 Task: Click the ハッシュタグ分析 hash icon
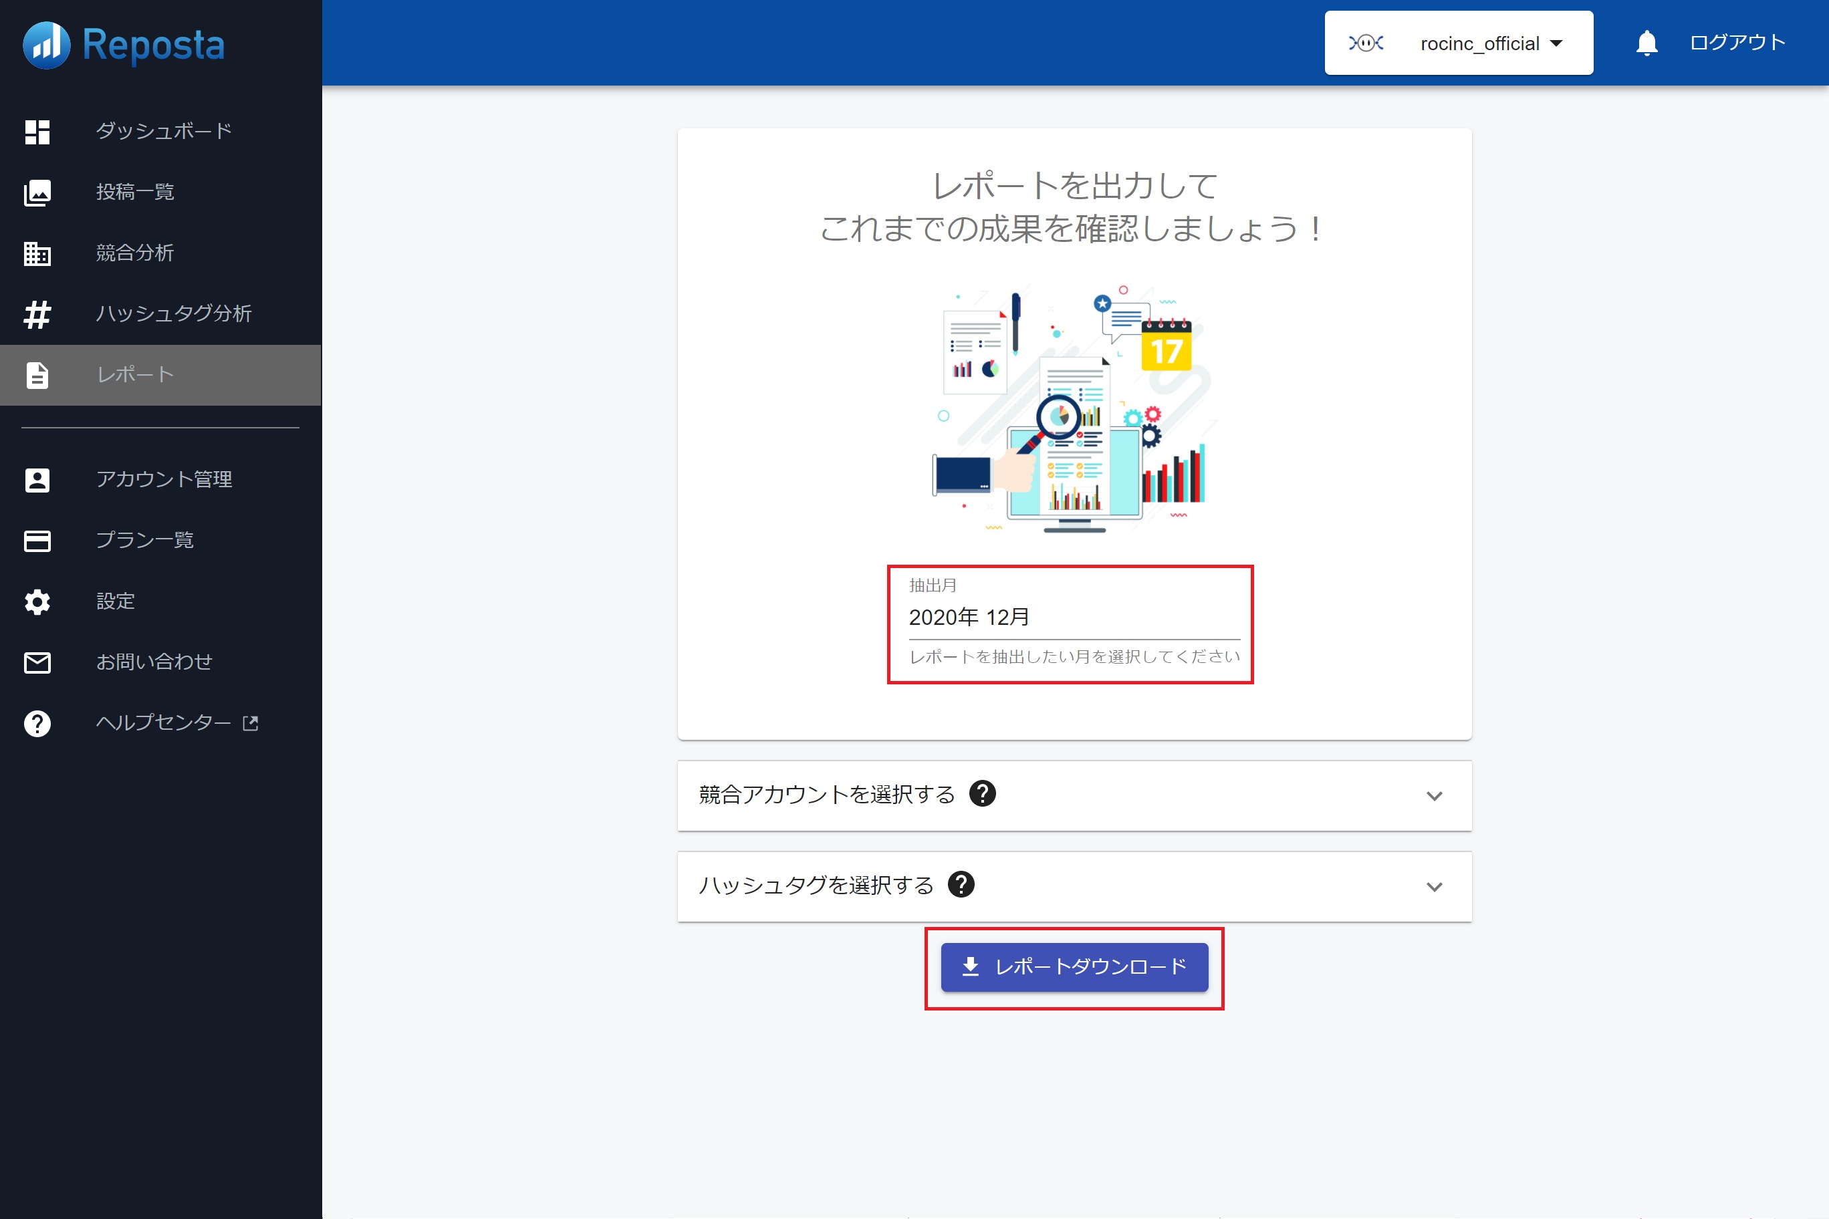(37, 314)
